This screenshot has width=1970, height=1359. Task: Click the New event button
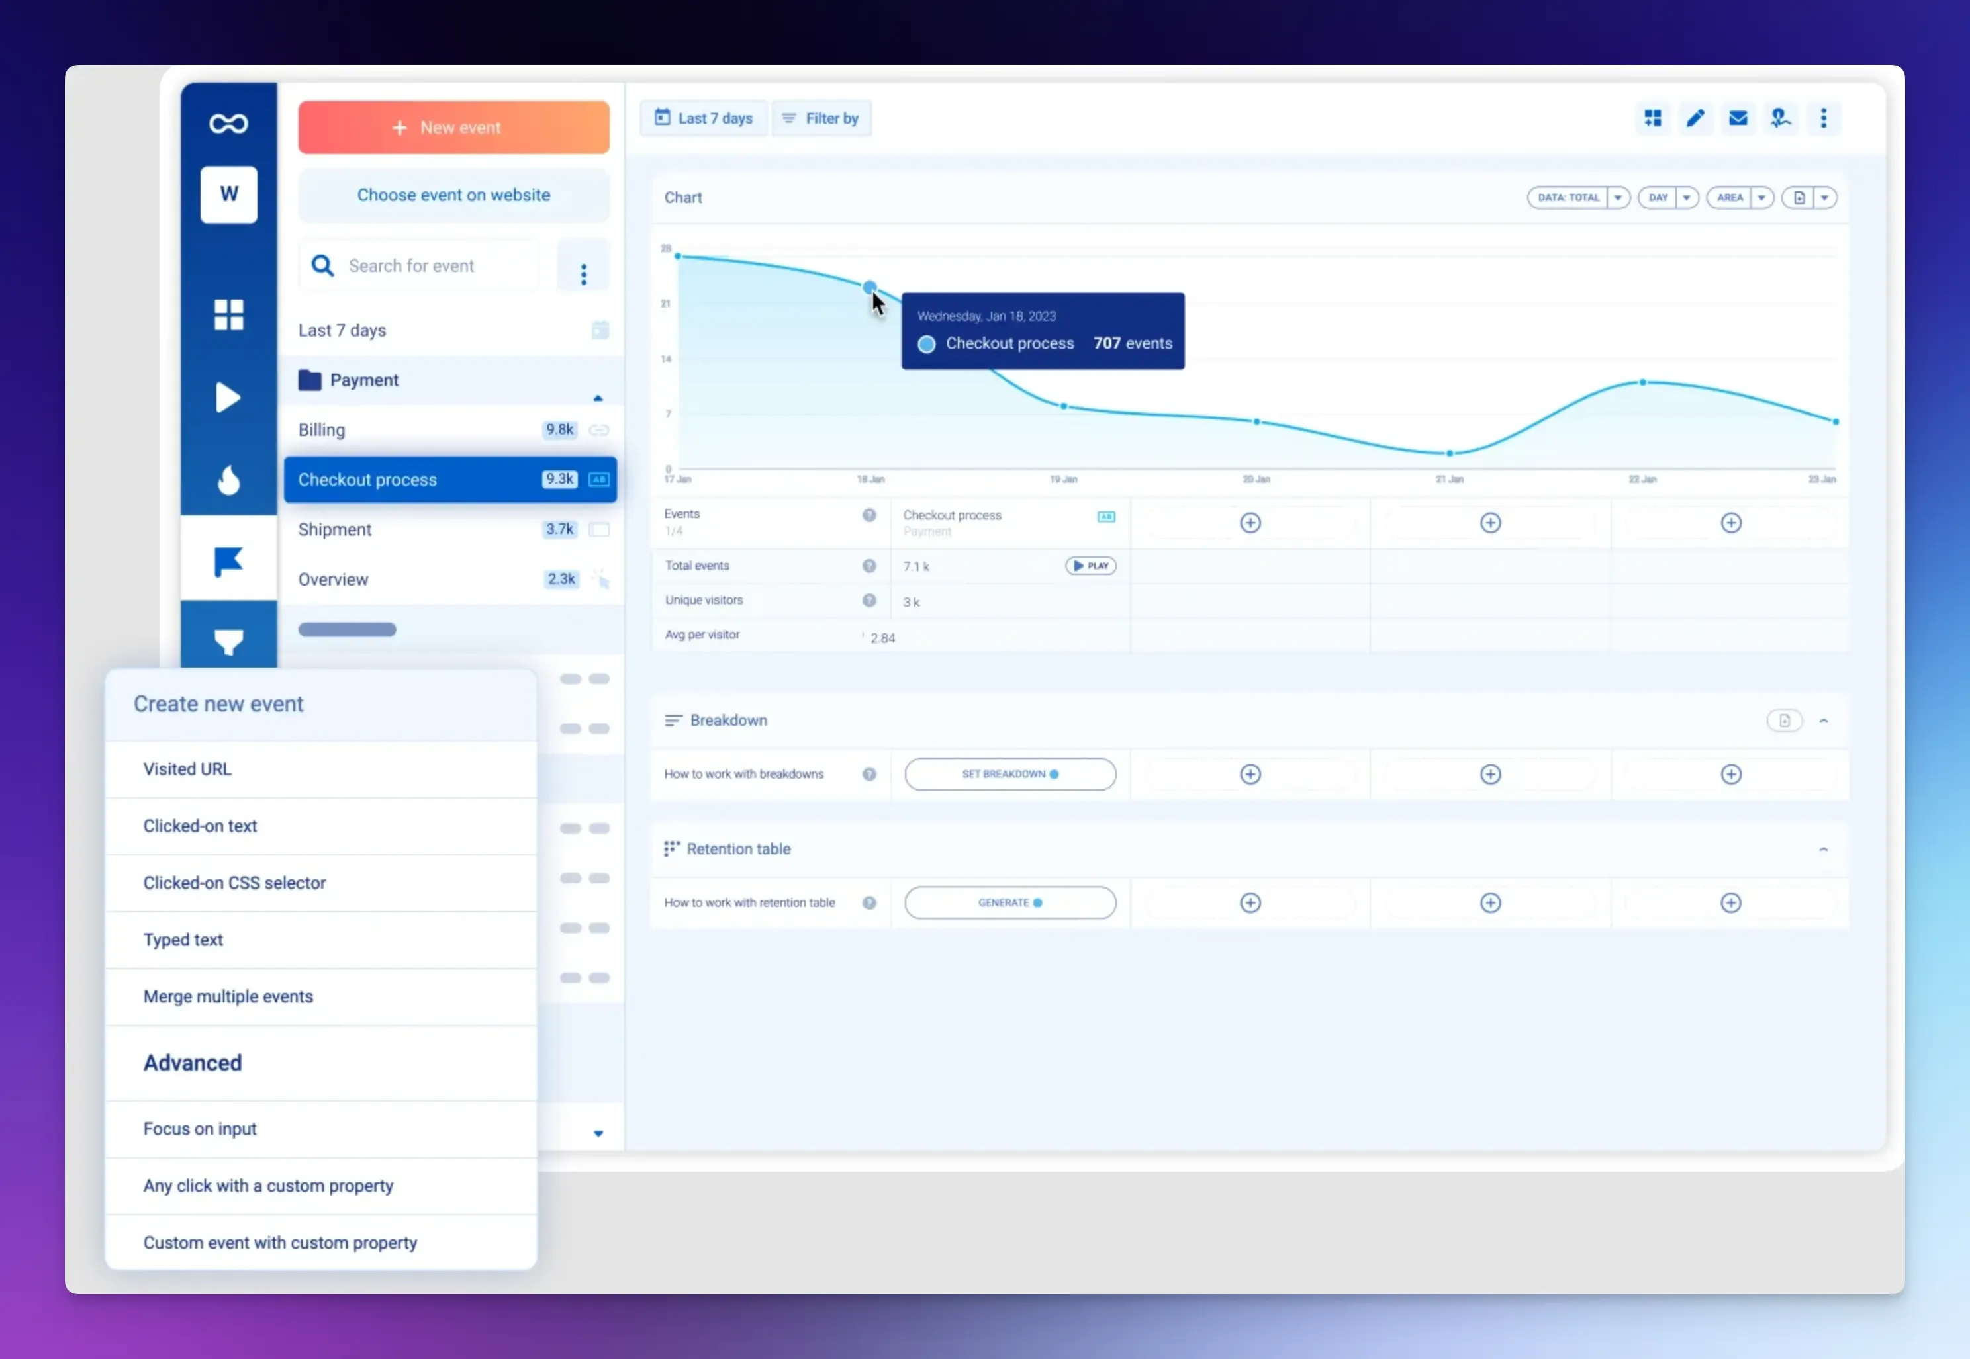tap(453, 128)
